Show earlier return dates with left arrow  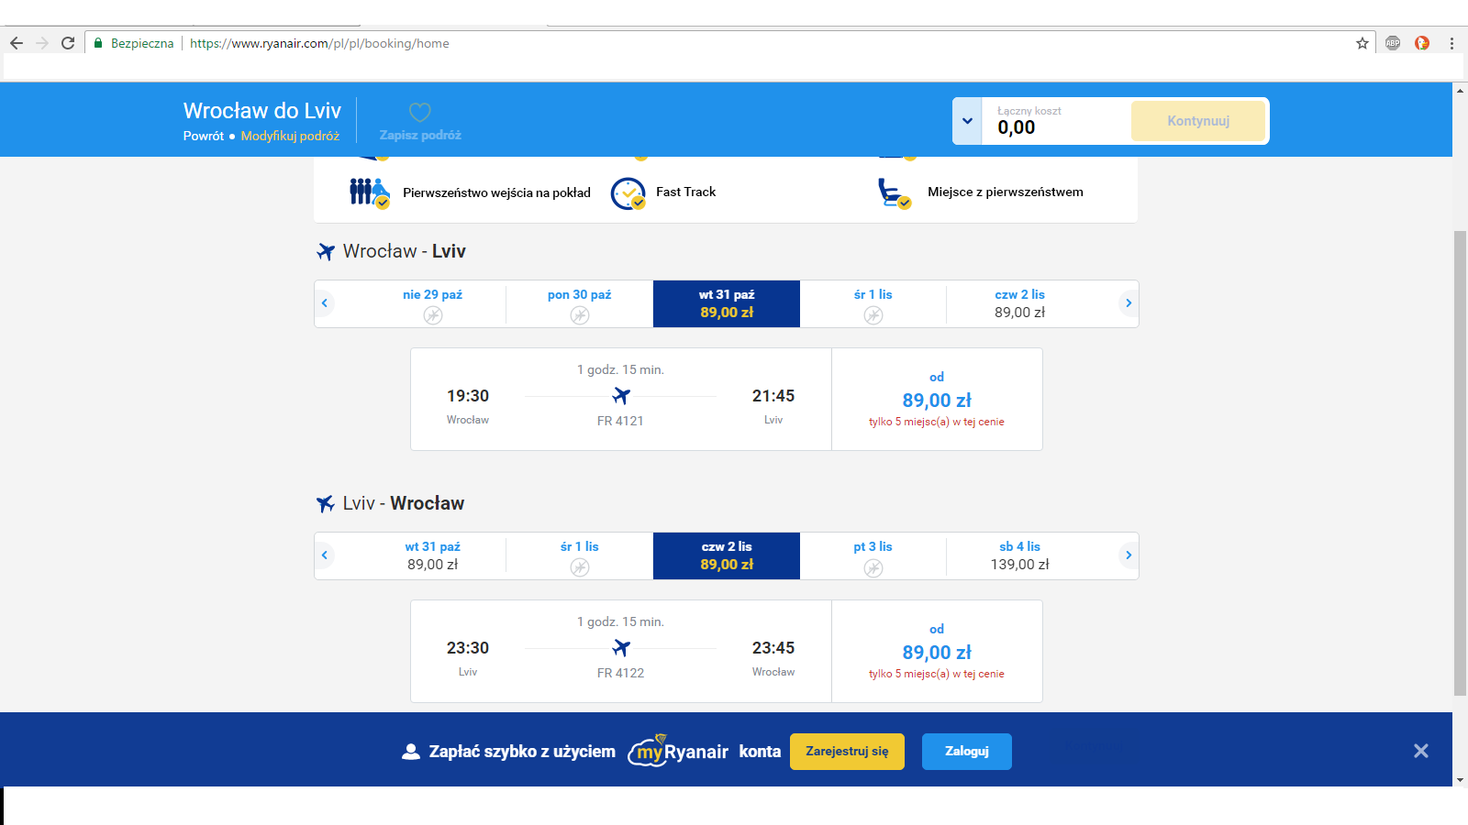coord(324,555)
